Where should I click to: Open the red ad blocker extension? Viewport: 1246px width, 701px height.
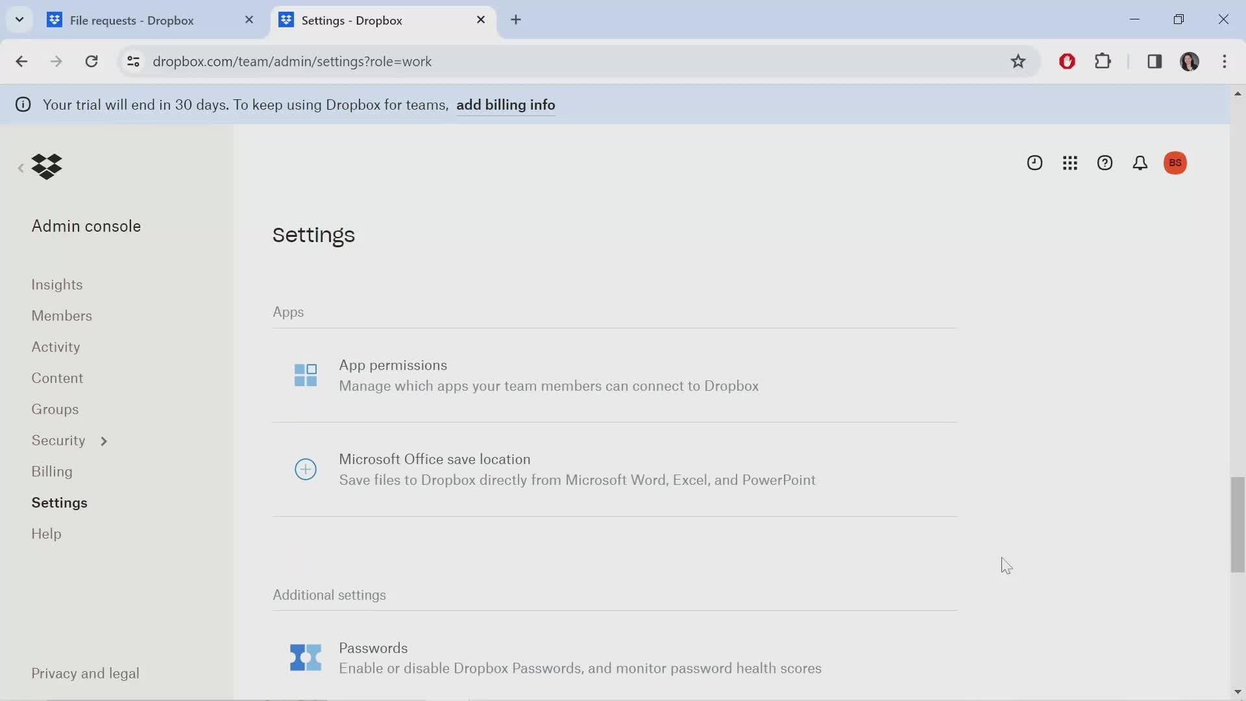tap(1068, 61)
